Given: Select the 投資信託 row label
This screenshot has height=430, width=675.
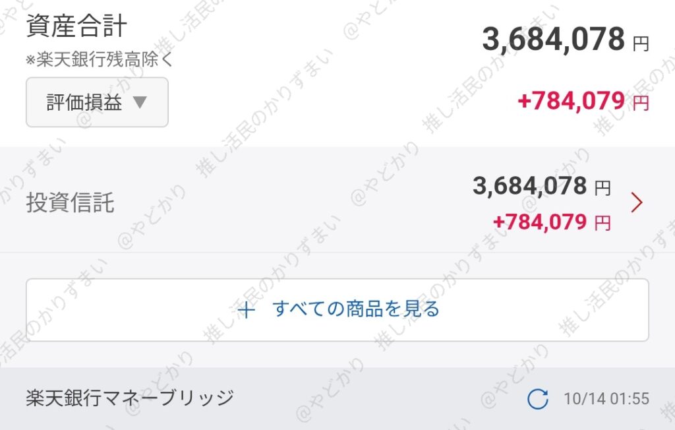Looking at the screenshot, I should pyautogui.click(x=70, y=202).
